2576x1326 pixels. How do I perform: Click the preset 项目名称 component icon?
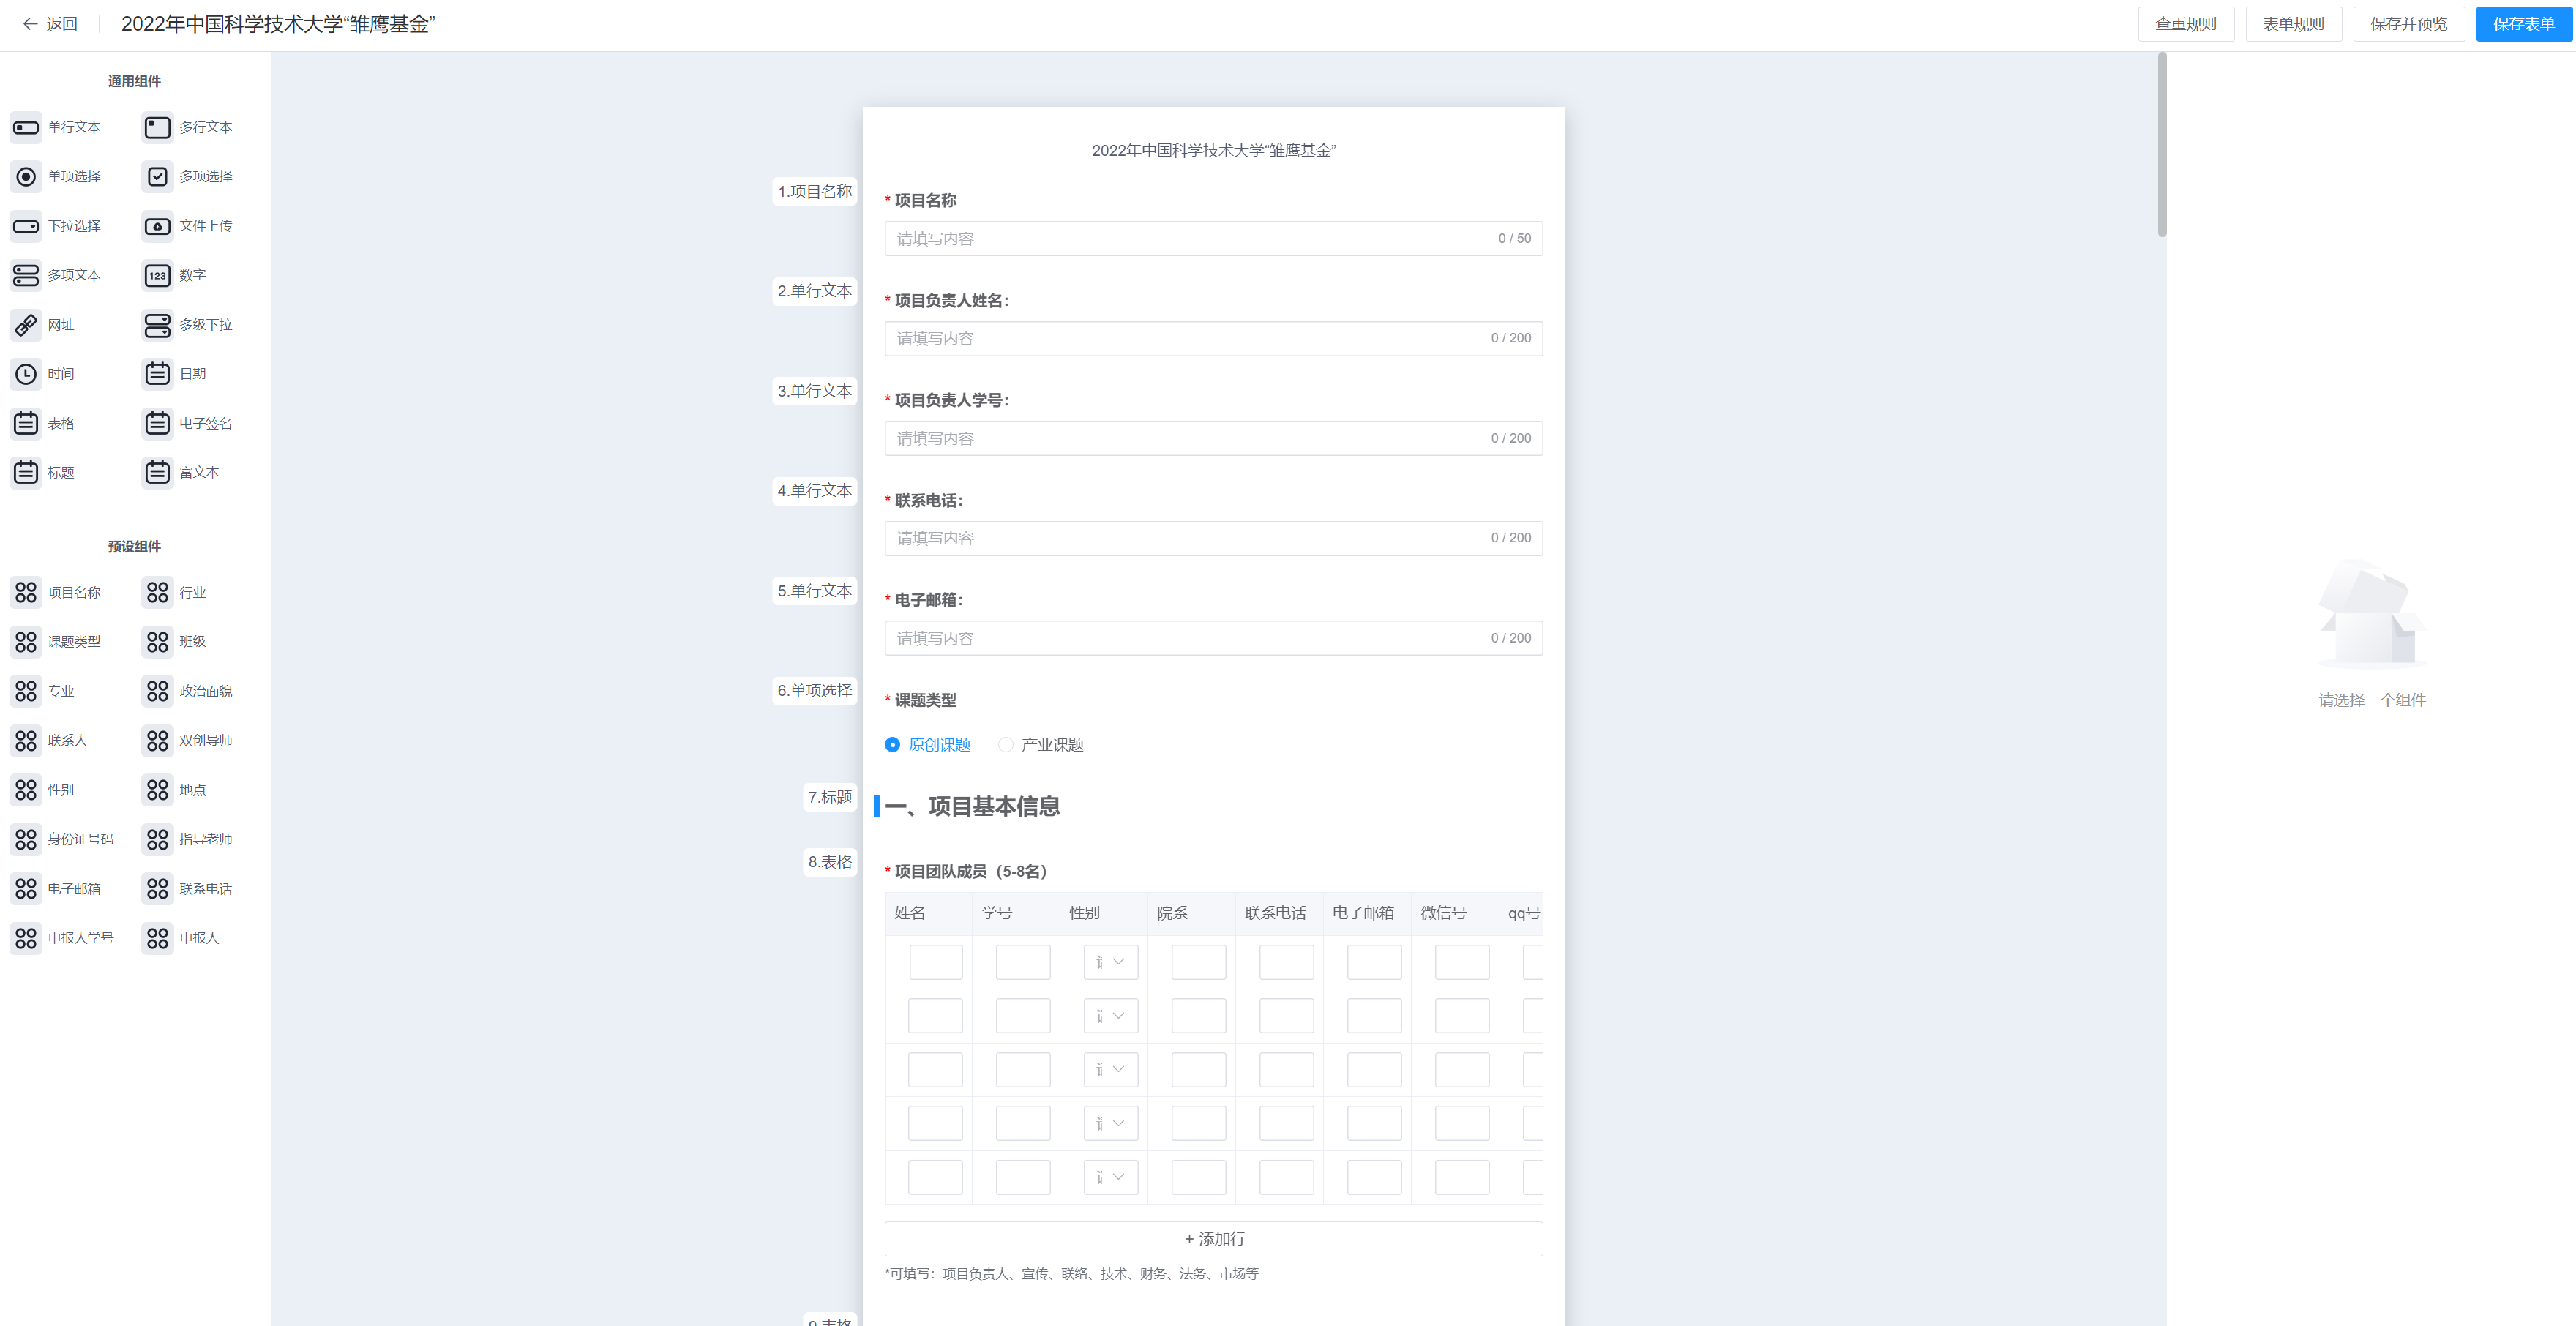[26, 593]
